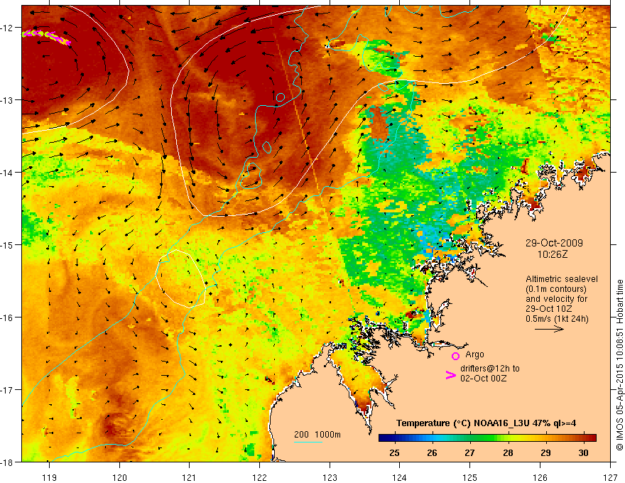Click the longitude axis label 123
625x483 pixels.
[330, 477]
